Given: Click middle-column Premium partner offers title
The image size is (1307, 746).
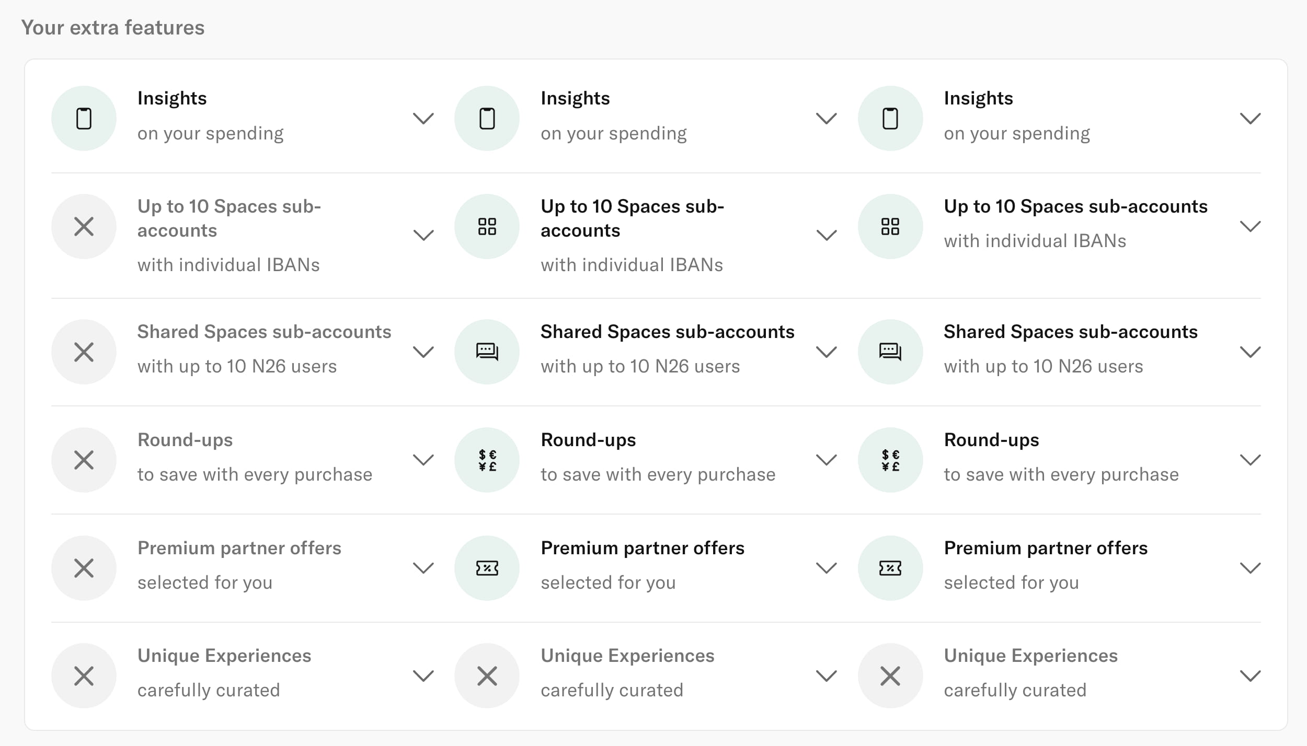Looking at the screenshot, I should click(x=642, y=548).
